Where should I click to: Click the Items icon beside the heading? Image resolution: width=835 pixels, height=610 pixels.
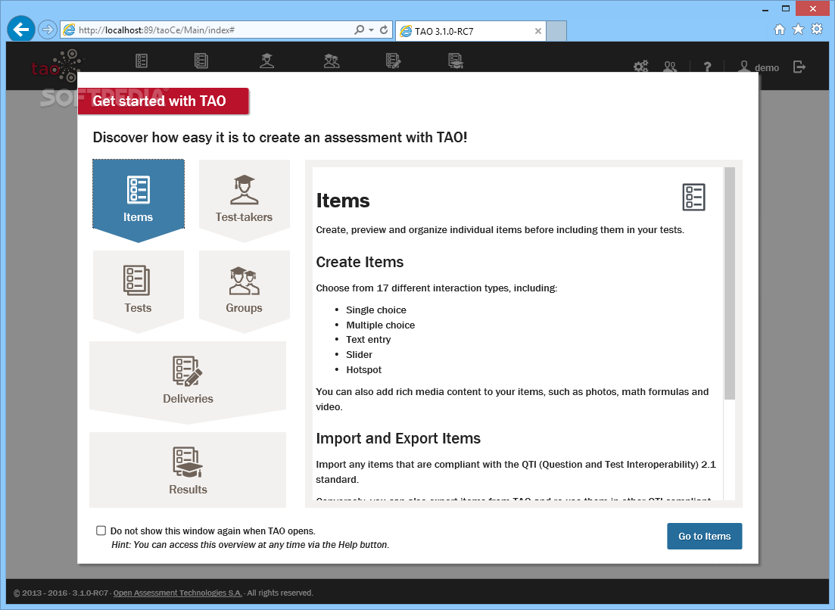coord(694,197)
